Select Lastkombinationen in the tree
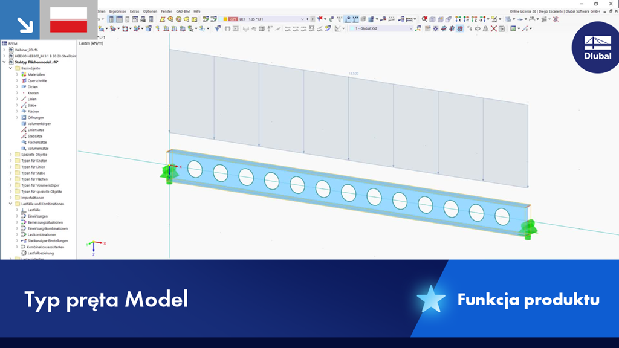619x348 pixels. pyautogui.click(x=42, y=234)
